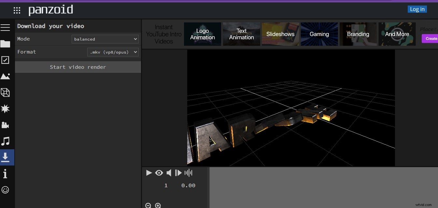The width and height of the screenshot is (438, 208).
Task: Click the Log in button
Action: click(417, 9)
